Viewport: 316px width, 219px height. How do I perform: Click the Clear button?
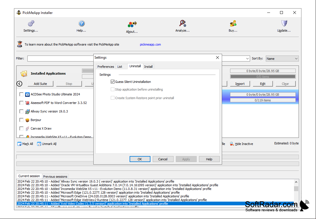click(285, 84)
